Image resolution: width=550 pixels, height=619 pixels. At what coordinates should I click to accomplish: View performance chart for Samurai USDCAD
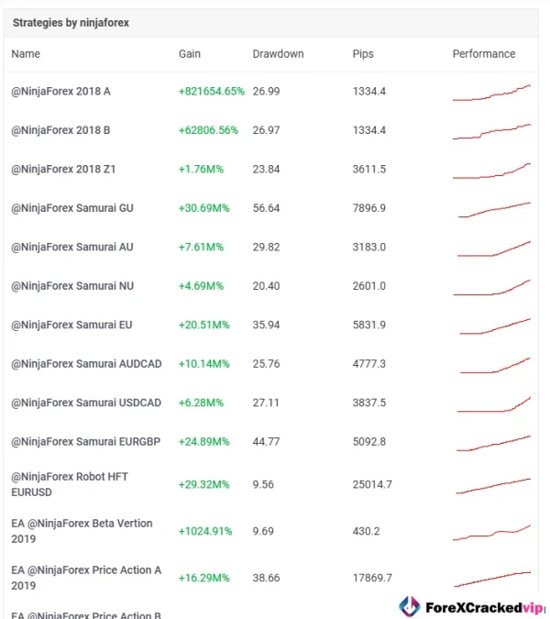pyautogui.click(x=495, y=403)
